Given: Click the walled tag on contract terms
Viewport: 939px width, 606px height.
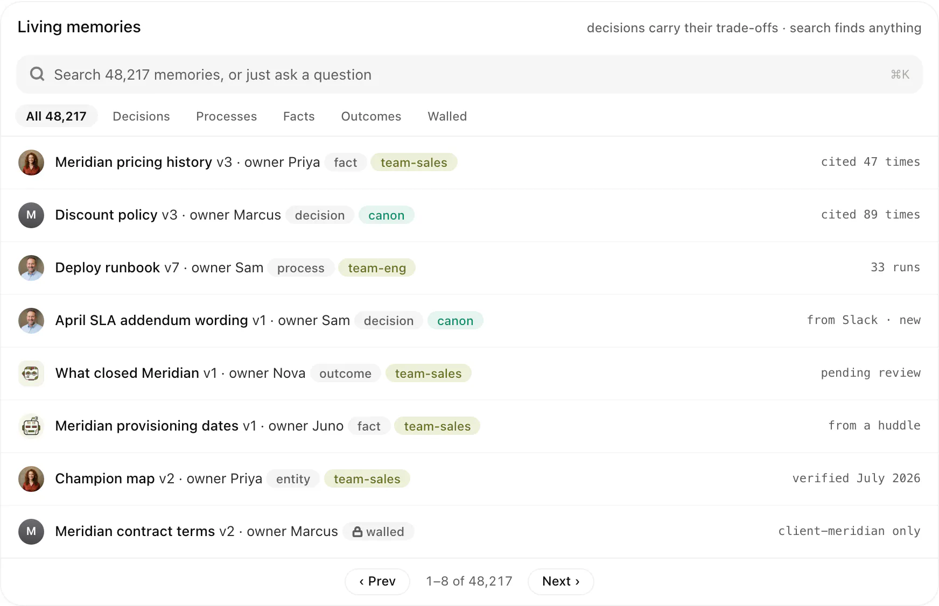Looking at the screenshot, I should pyautogui.click(x=378, y=532).
